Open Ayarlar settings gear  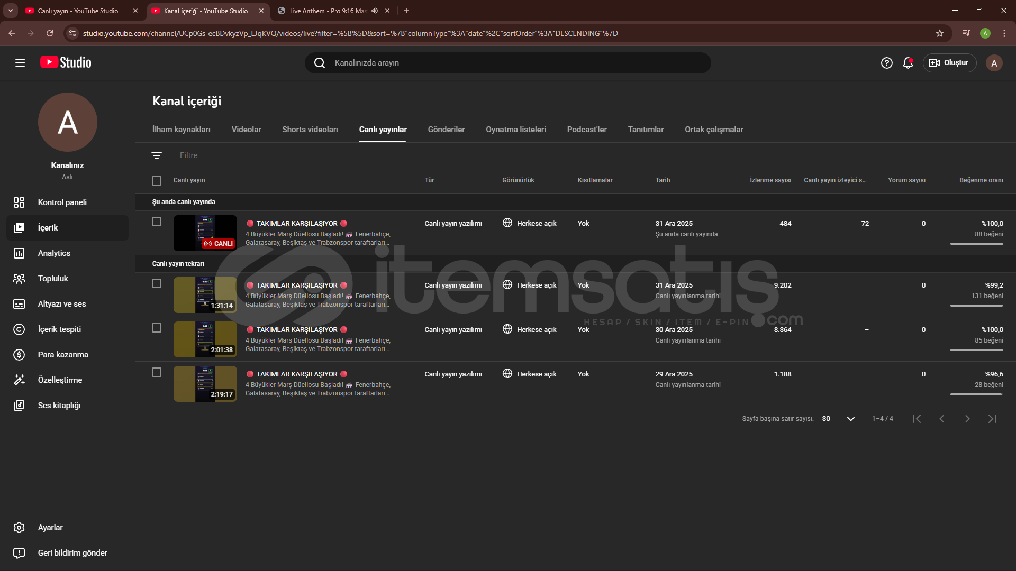tap(50, 528)
